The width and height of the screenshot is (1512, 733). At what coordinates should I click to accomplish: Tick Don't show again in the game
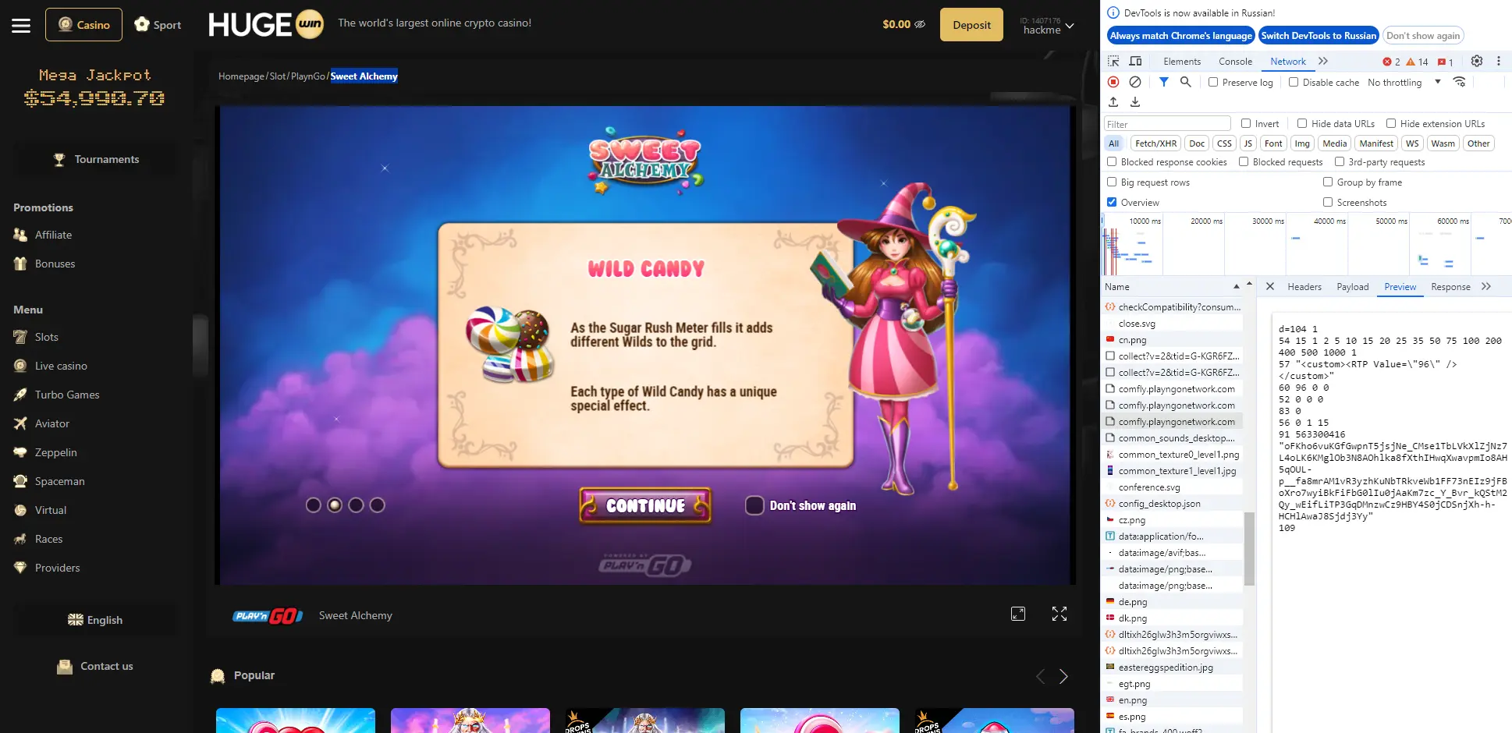coord(754,505)
